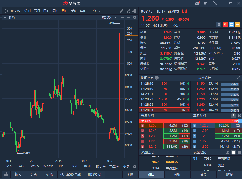Open help icon next to 逐笔交易
The width and height of the screenshot is (242, 179).
pos(157,78)
